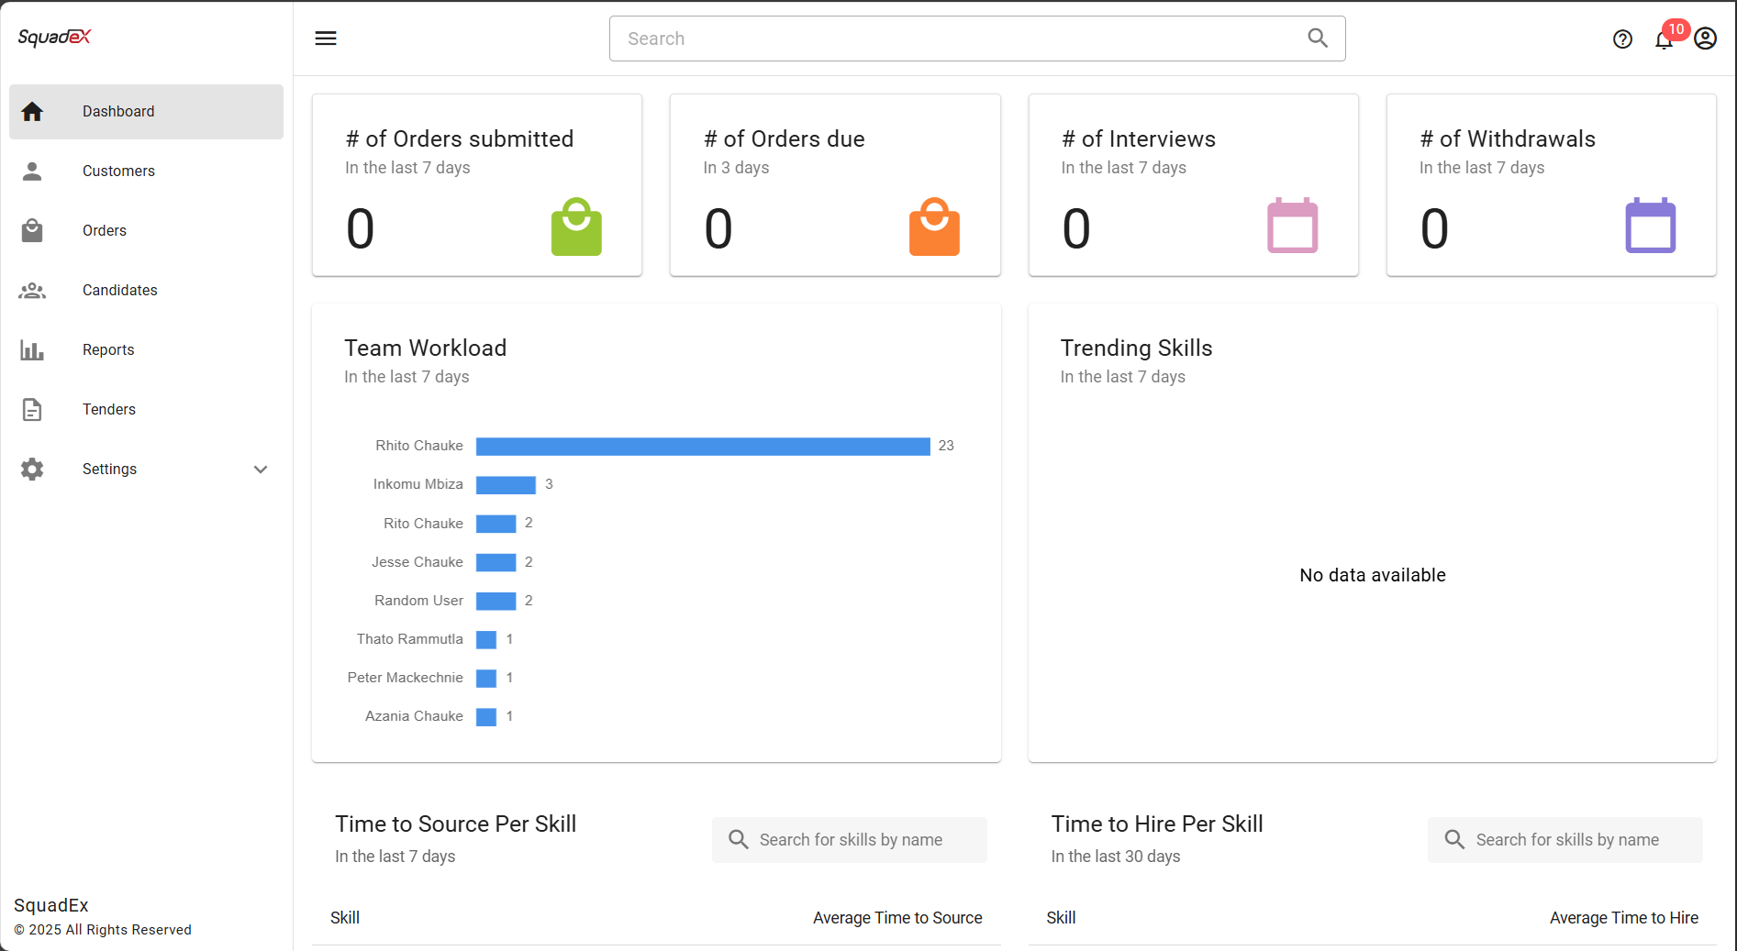This screenshot has width=1737, height=951.
Task: Click the help question mark icon
Action: [1622, 39]
